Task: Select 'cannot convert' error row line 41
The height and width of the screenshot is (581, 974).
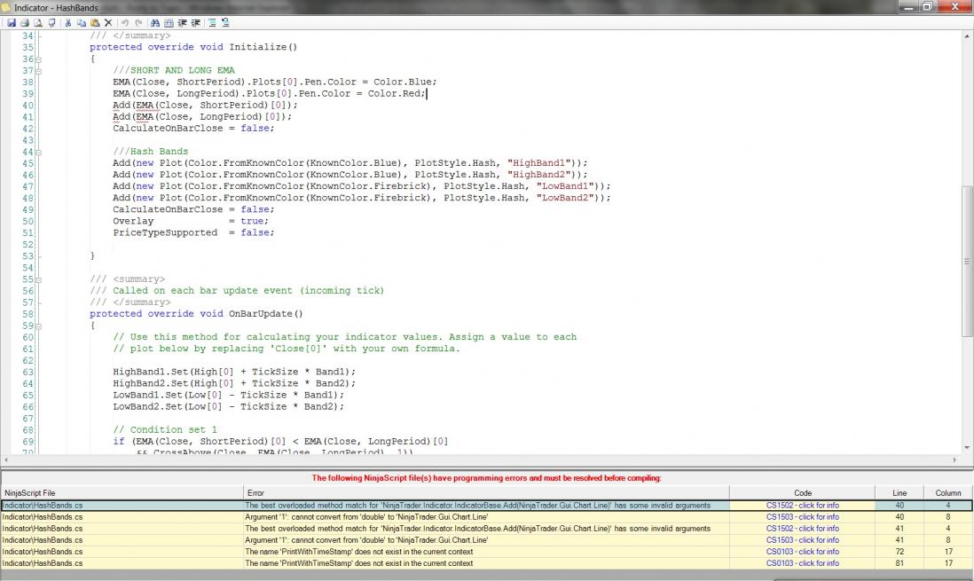Action: 486,540
